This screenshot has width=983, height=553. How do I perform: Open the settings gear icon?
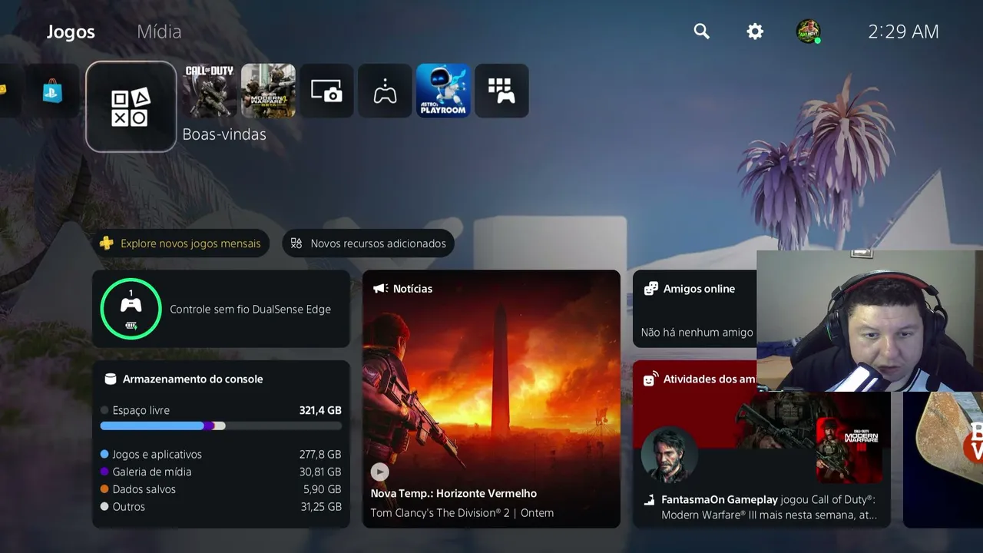(x=755, y=31)
